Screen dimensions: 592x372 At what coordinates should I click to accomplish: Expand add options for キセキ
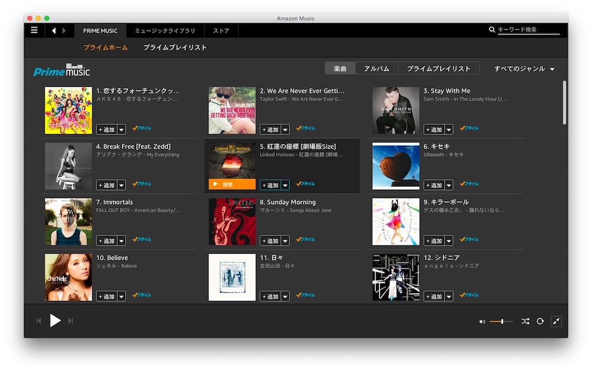click(x=449, y=185)
